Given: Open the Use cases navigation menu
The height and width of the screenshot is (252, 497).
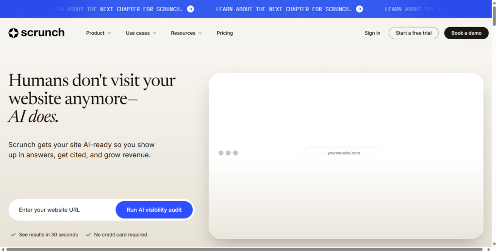Looking at the screenshot, I should pos(141,33).
